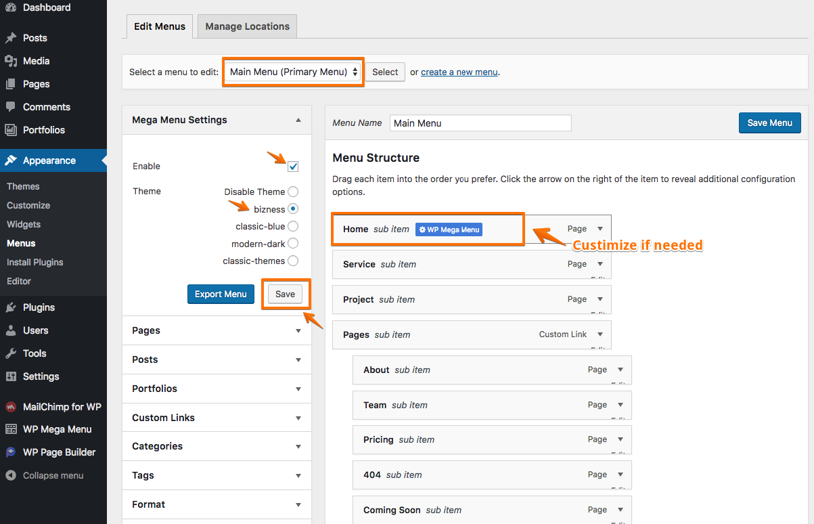Select the bizness theme radio button
Image resolution: width=814 pixels, height=524 pixels.
point(293,209)
